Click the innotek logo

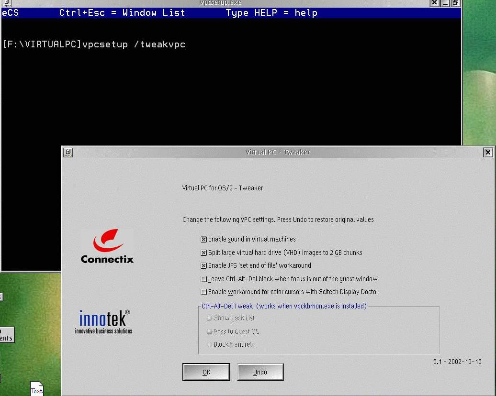pyautogui.click(x=104, y=321)
